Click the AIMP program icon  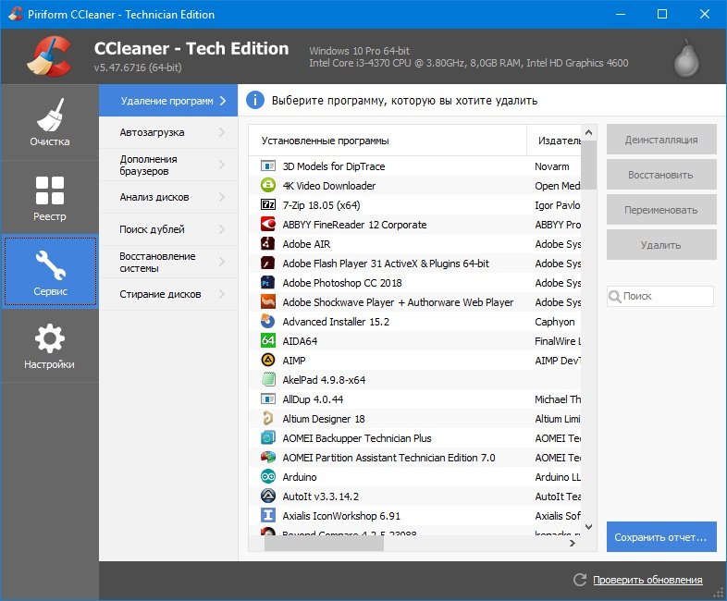(268, 361)
